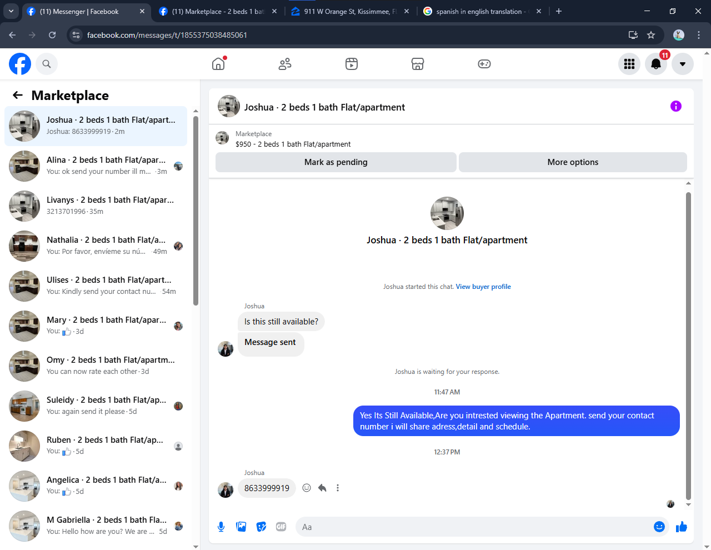Image resolution: width=711 pixels, height=550 pixels.
Task: Close the 911 W Orange St tab
Action: 407,11
